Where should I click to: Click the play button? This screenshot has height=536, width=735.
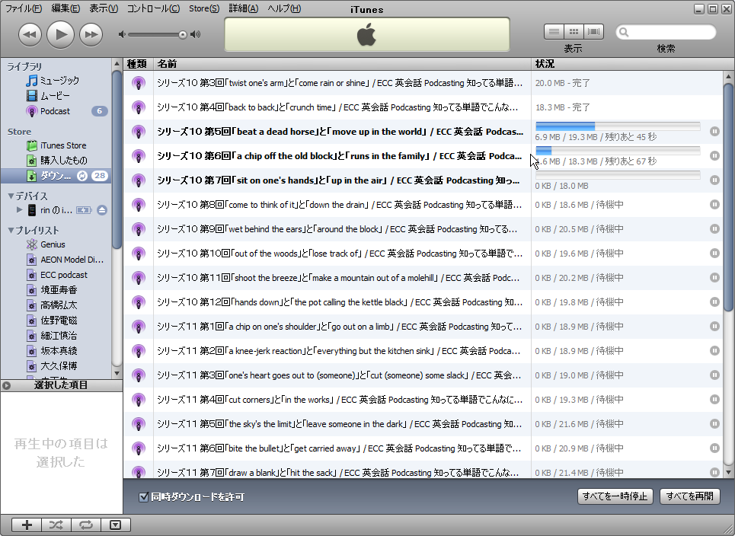(61, 34)
